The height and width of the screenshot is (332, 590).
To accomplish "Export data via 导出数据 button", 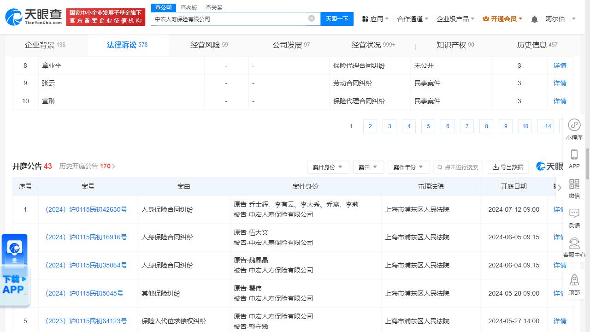I will tap(508, 167).
